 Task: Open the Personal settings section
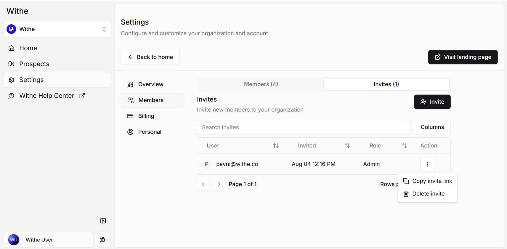point(153,132)
